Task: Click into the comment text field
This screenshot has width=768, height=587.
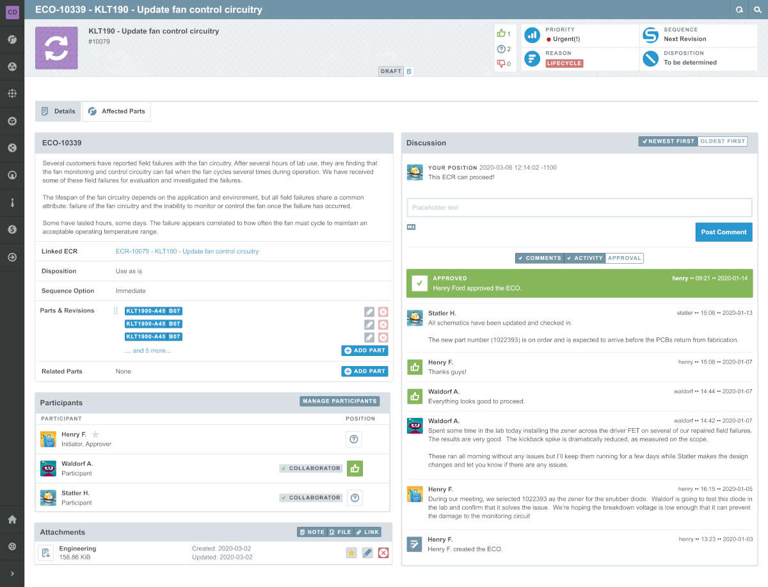Action: [x=579, y=207]
